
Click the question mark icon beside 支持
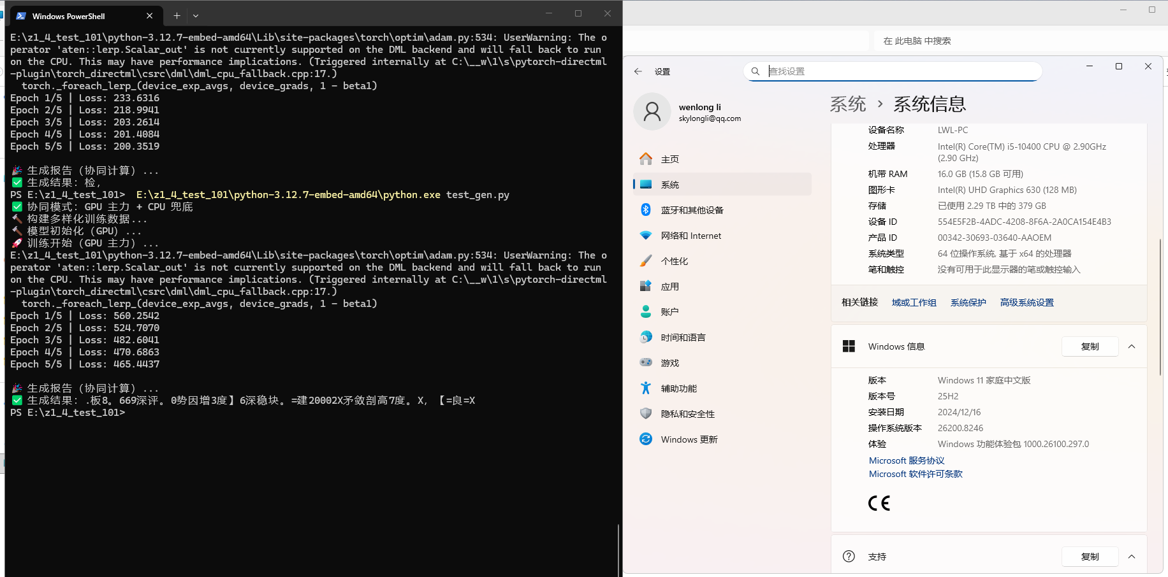(x=849, y=556)
